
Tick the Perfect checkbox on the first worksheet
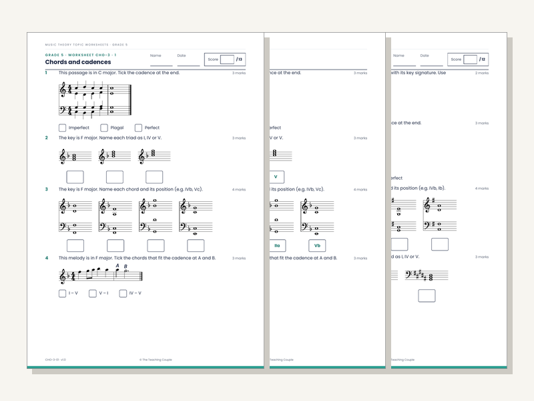[138, 128]
